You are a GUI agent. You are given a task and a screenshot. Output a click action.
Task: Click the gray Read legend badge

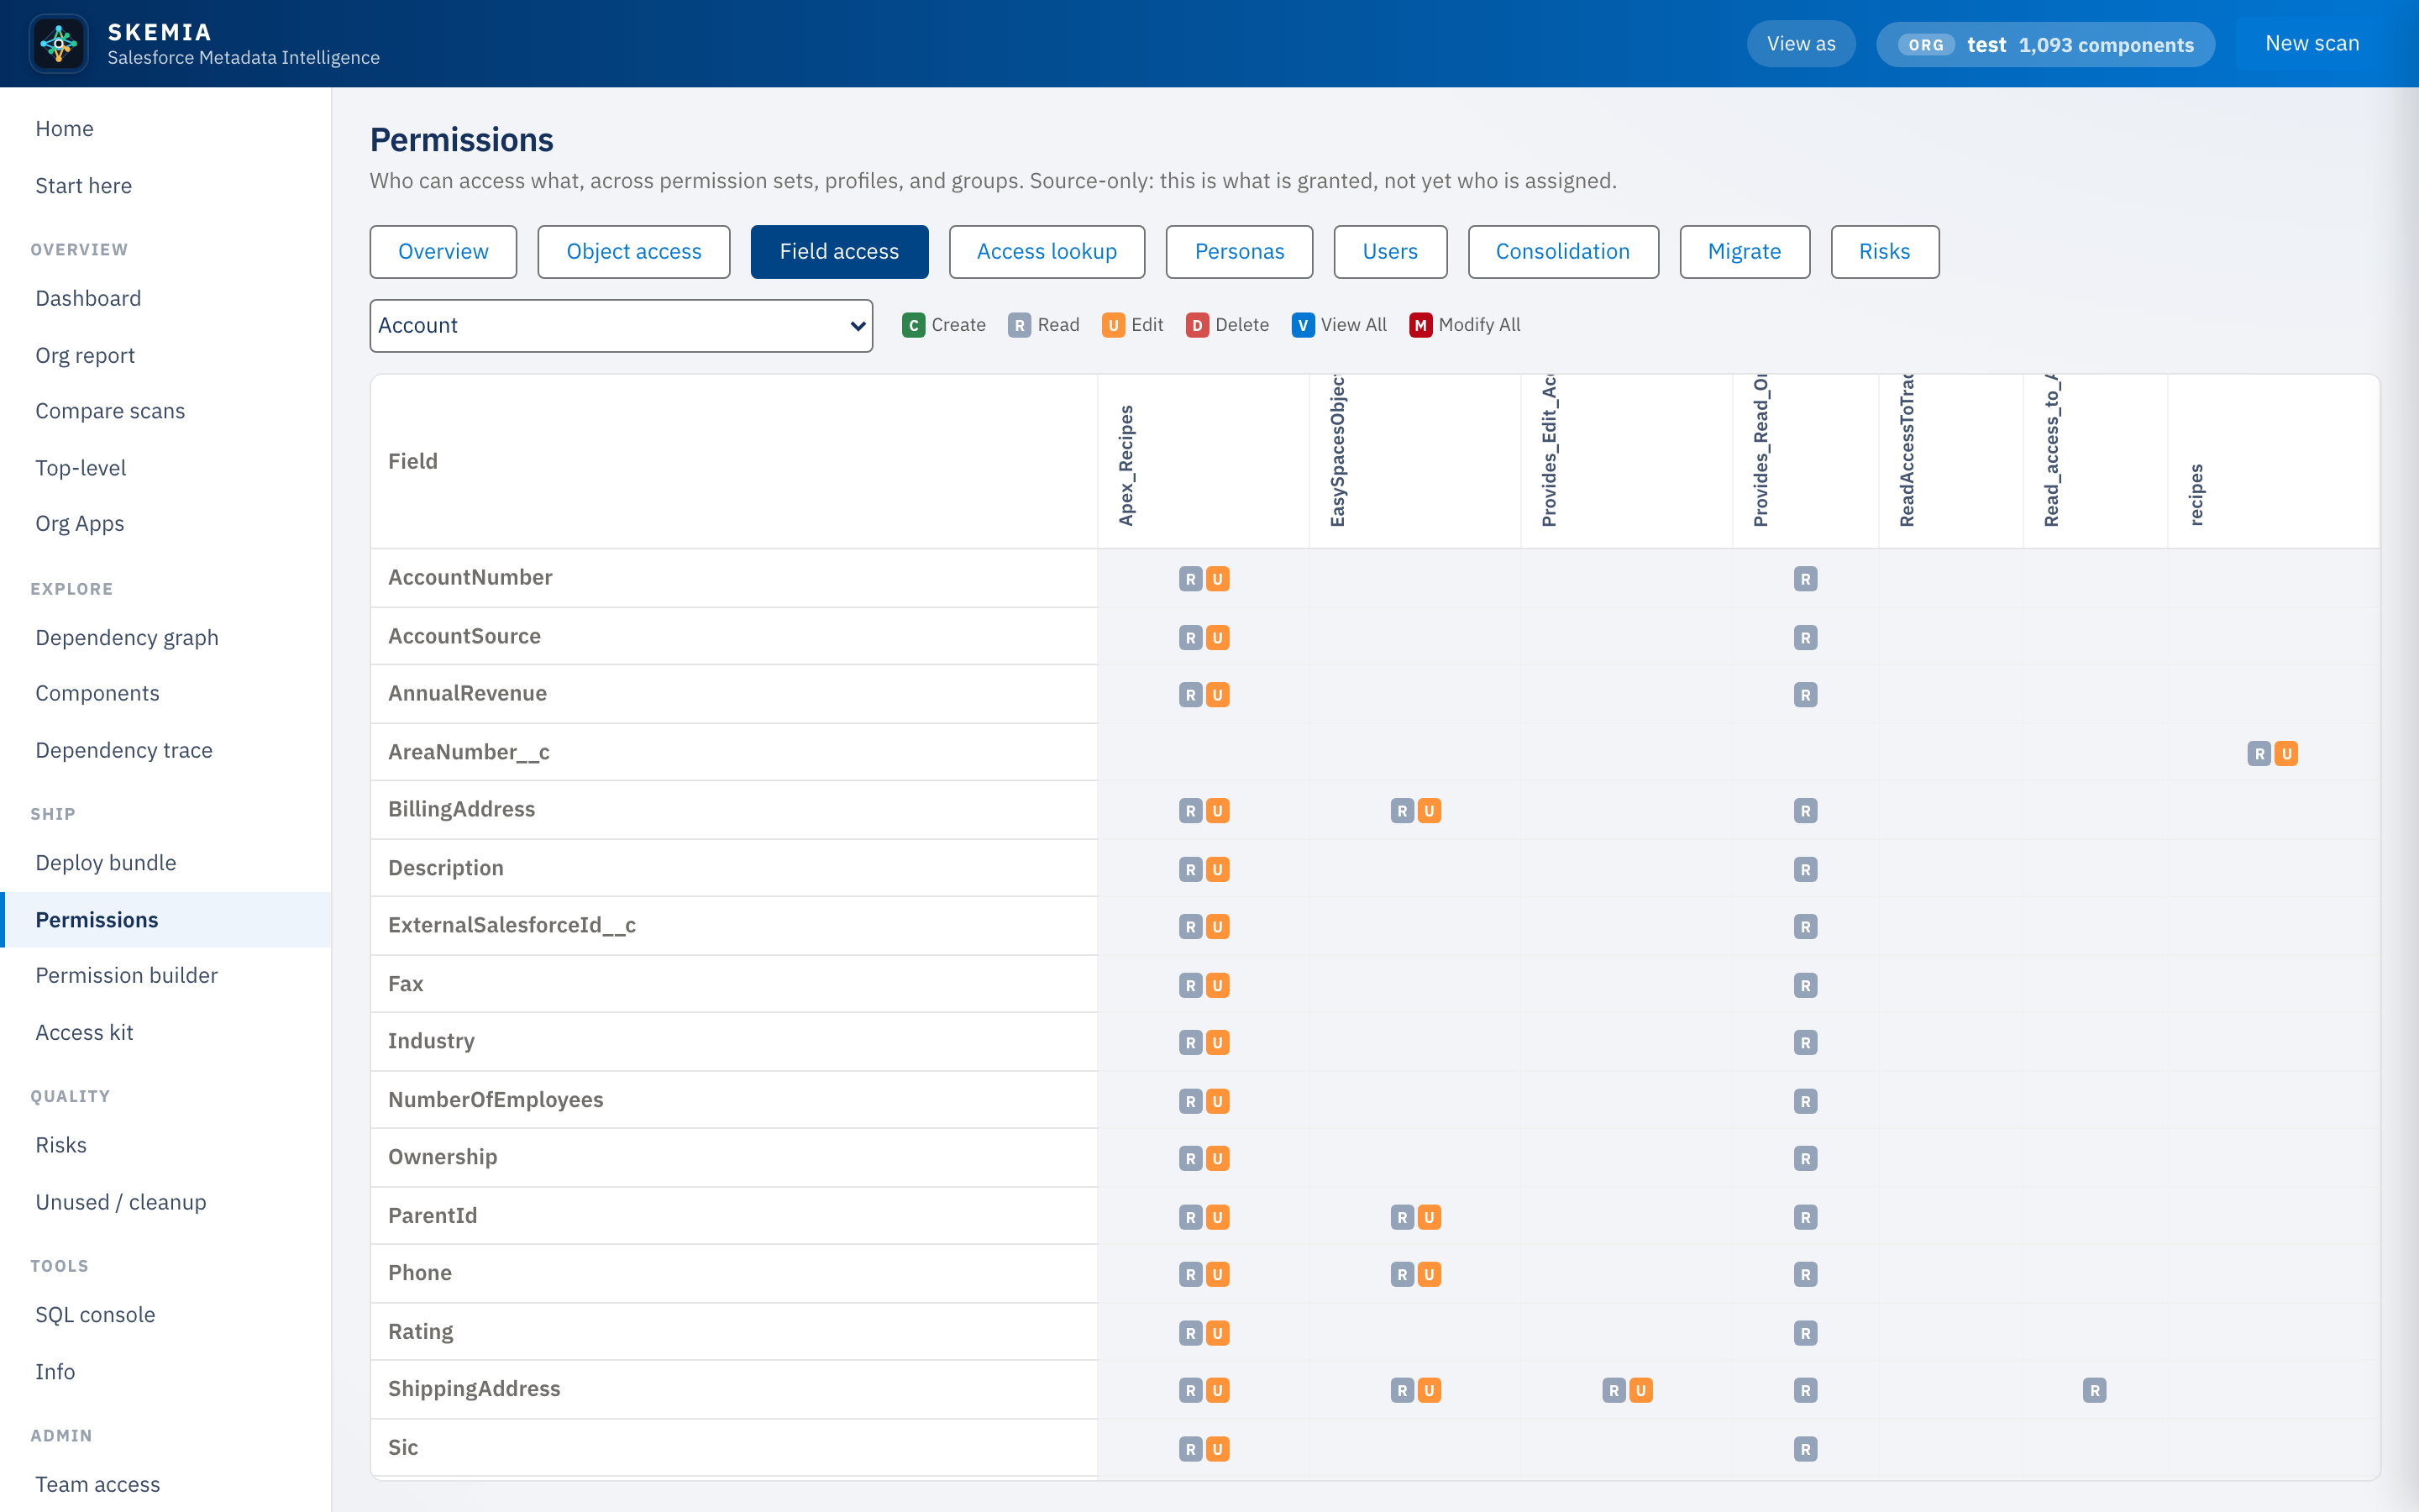tap(1019, 325)
